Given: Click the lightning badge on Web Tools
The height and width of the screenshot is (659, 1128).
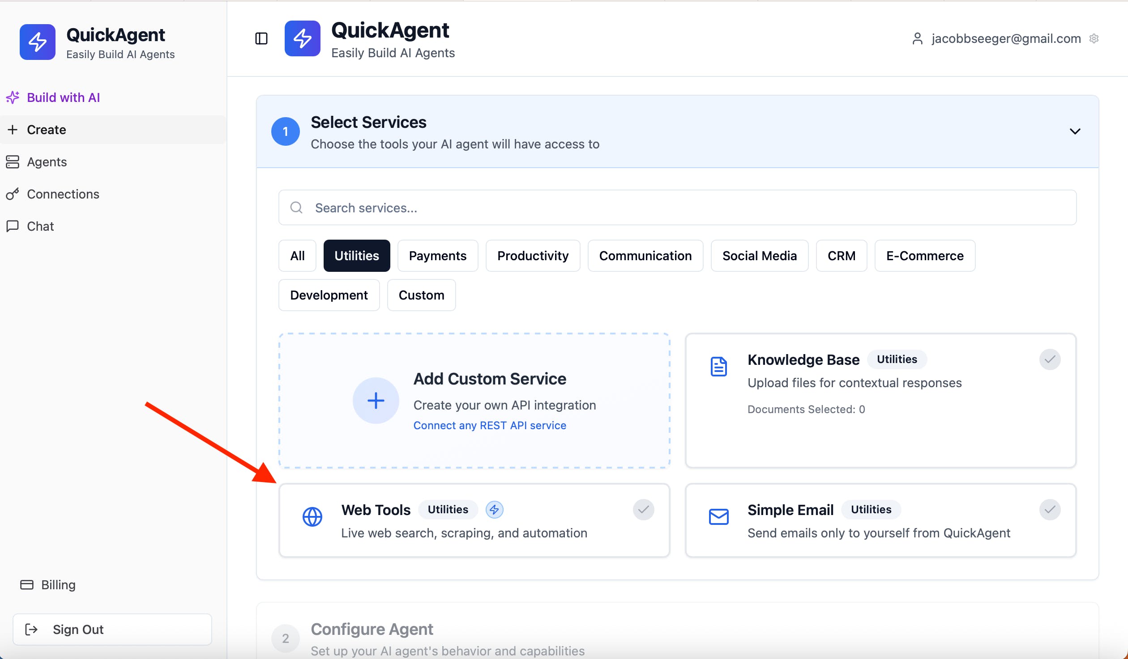Looking at the screenshot, I should pyautogui.click(x=495, y=509).
